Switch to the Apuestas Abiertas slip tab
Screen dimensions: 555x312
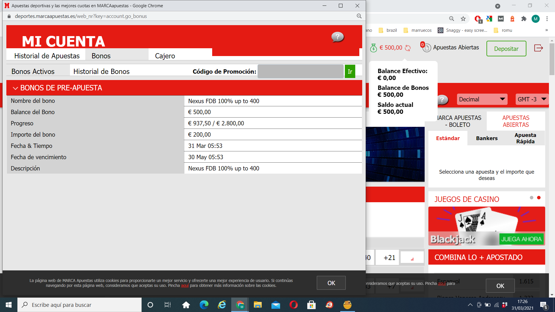click(516, 121)
